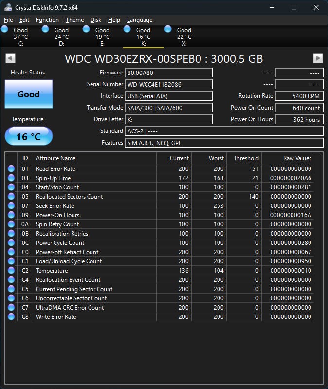
Task: Select drive C: status orb
Action: [x=5, y=29]
